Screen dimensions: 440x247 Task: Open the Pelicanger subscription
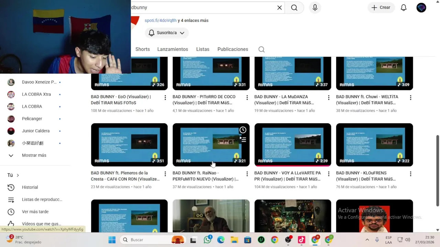pyautogui.click(x=34, y=119)
